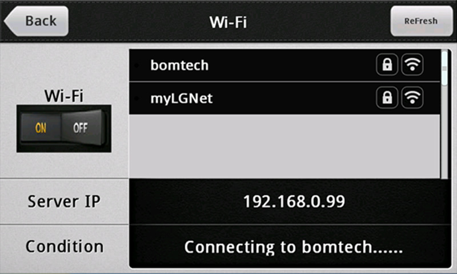Click the Server IP label
This screenshot has height=274, width=457.
[x=64, y=202]
